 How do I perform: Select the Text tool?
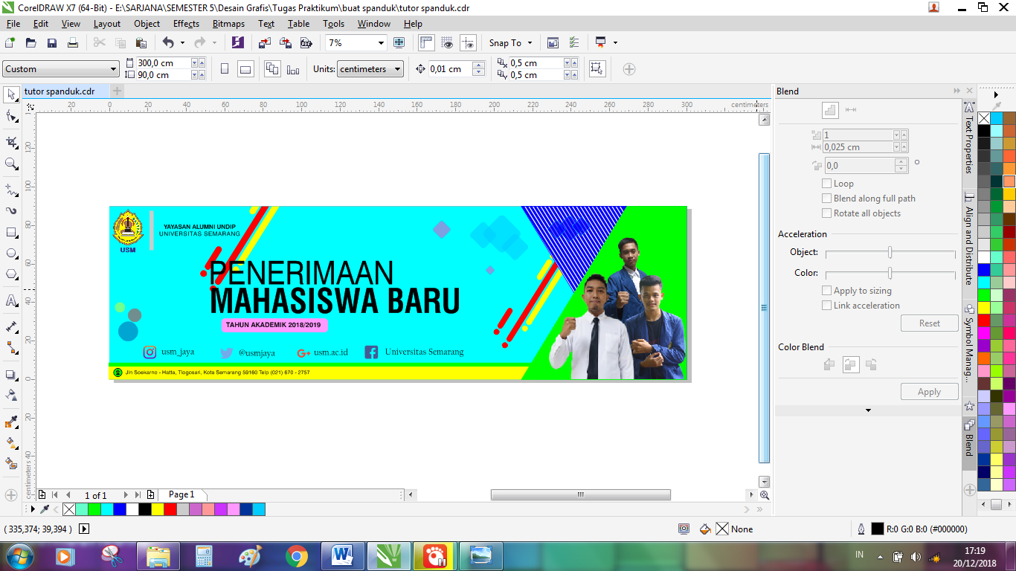coord(11,300)
